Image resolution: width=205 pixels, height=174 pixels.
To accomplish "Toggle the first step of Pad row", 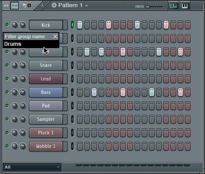I will point(80,106).
